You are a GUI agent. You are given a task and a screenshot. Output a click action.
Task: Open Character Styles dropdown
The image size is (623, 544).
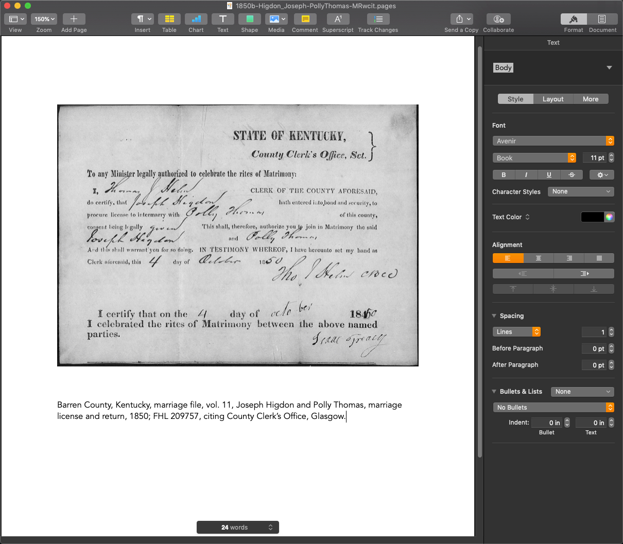click(x=580, y=191)
